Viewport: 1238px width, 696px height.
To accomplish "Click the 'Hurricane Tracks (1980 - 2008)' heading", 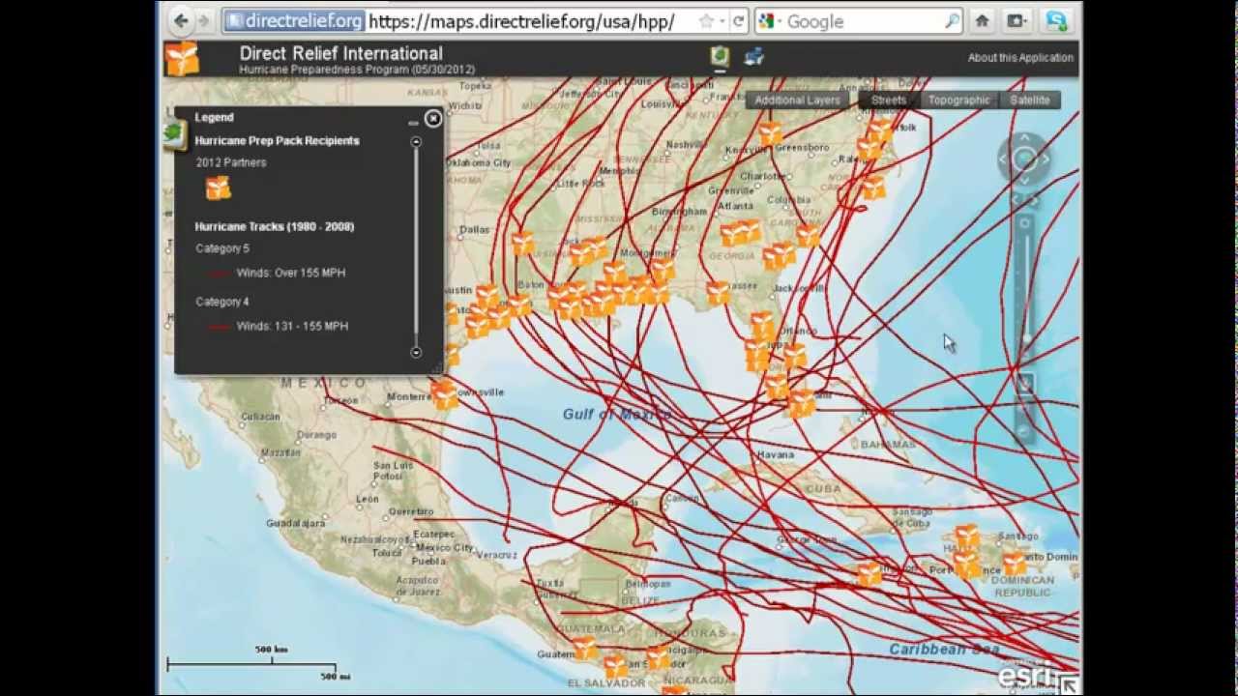I will (x=275, y=226).
